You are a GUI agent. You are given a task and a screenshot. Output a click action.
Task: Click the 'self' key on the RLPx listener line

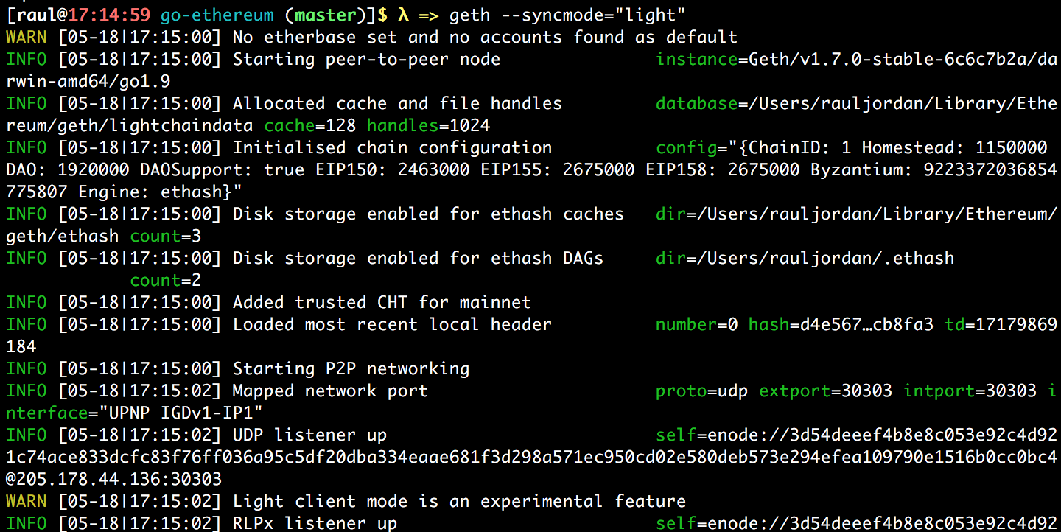(676, 523)
